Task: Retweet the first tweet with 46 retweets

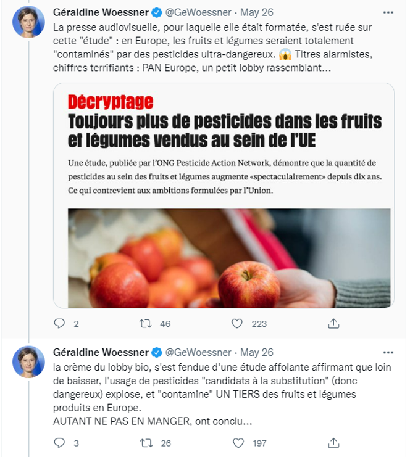Action: 145,324
